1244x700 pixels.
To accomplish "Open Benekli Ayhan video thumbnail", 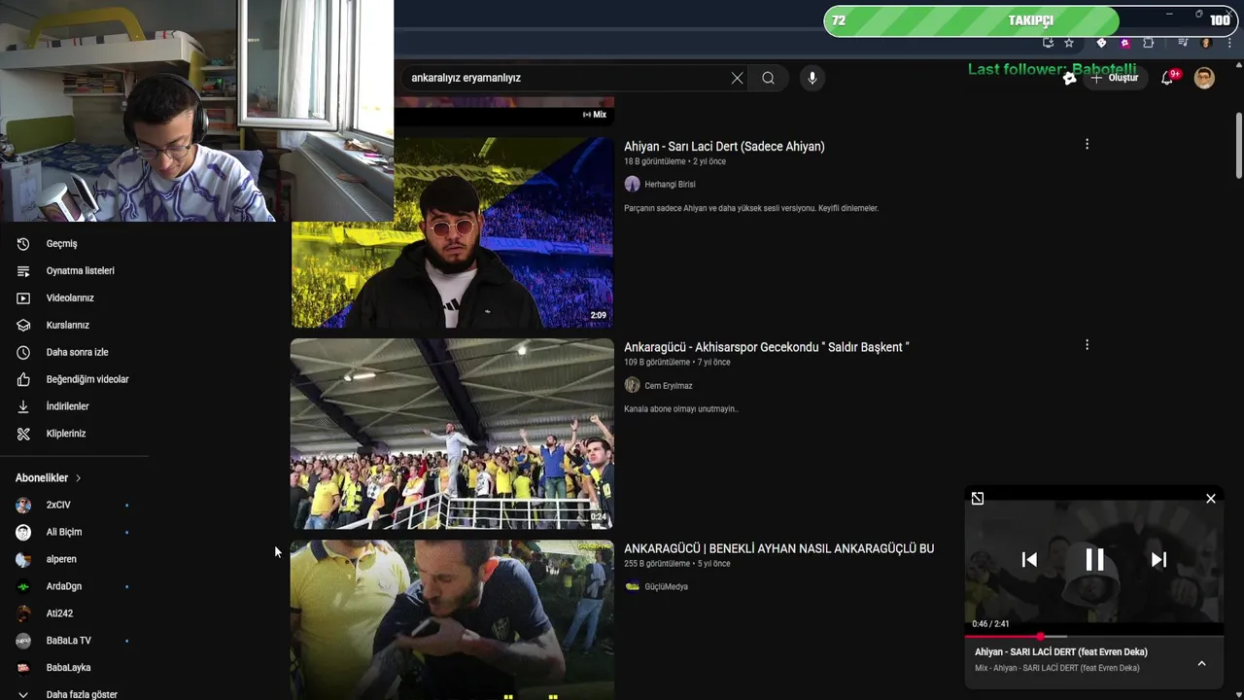I will click(453, 620).
